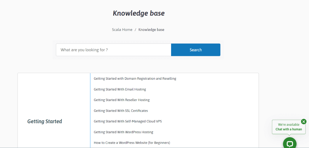
Task: Open How to Create a WordPress Website
Action: tap(132, 143)
